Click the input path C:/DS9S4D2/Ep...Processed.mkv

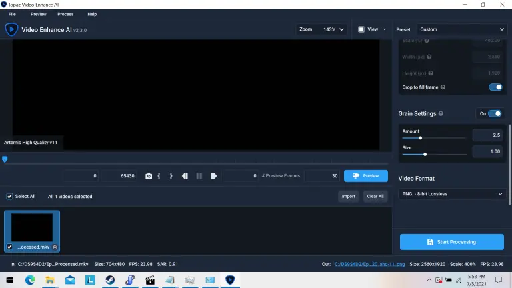(x=53, y=264)
